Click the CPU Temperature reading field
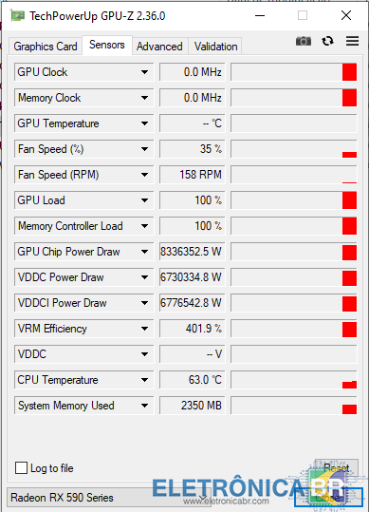This screenshot has height=512, width=369. [x=192, y=380]
